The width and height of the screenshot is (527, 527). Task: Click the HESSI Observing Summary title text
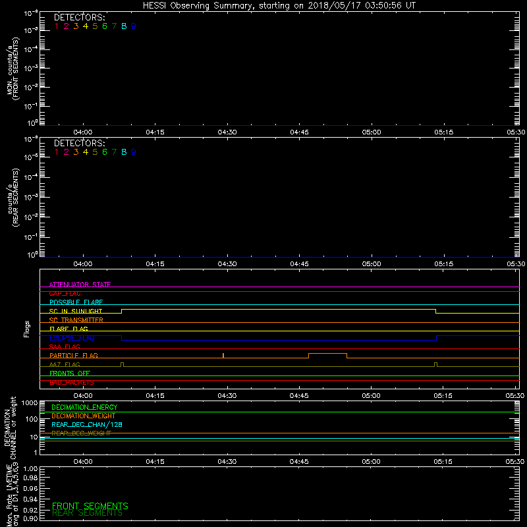[x=279, y=6]
